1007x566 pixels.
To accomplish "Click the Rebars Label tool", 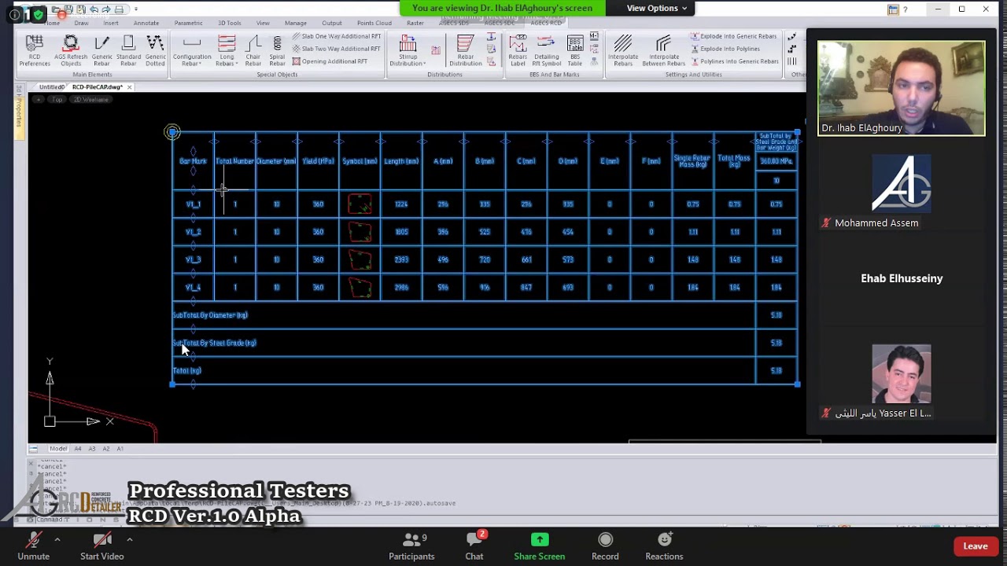I will pyautogui.click(x=518, y=51).
